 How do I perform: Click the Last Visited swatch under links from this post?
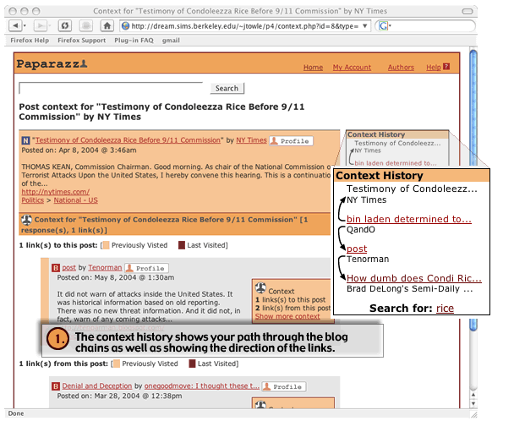click(x=193, y=364)
